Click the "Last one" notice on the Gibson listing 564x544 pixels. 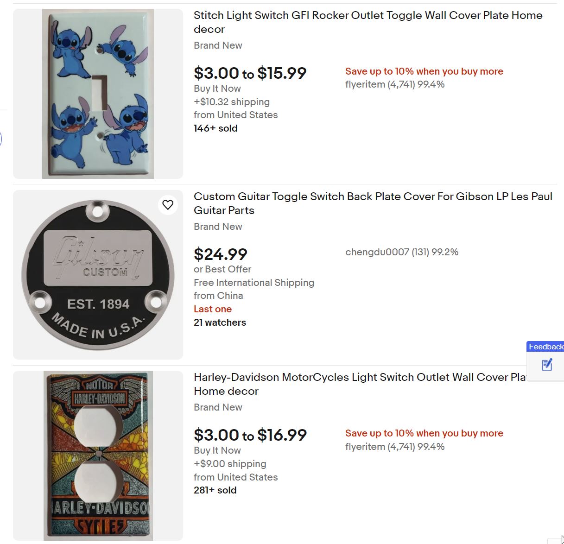point(213,309)
